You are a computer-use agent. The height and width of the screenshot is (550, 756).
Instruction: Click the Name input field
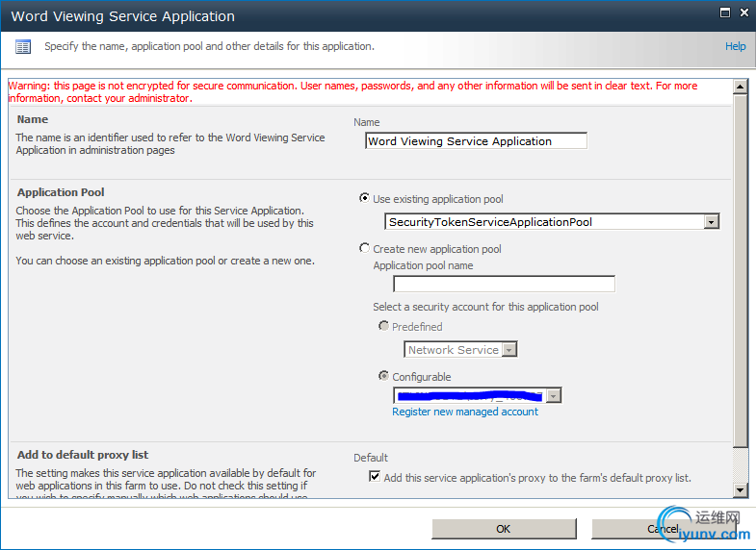(x=476, y=141)
